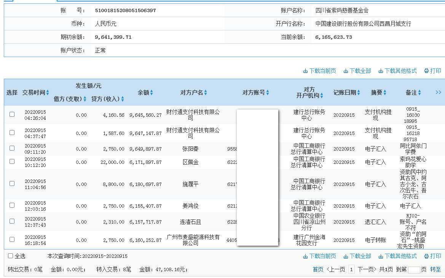
Task: Click counterparty name 施履平
Action: 190,184
